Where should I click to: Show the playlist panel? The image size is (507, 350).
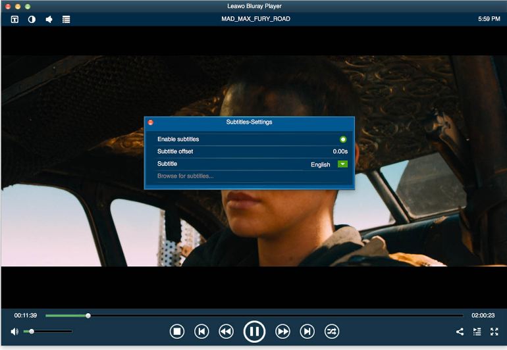[477, 332]
